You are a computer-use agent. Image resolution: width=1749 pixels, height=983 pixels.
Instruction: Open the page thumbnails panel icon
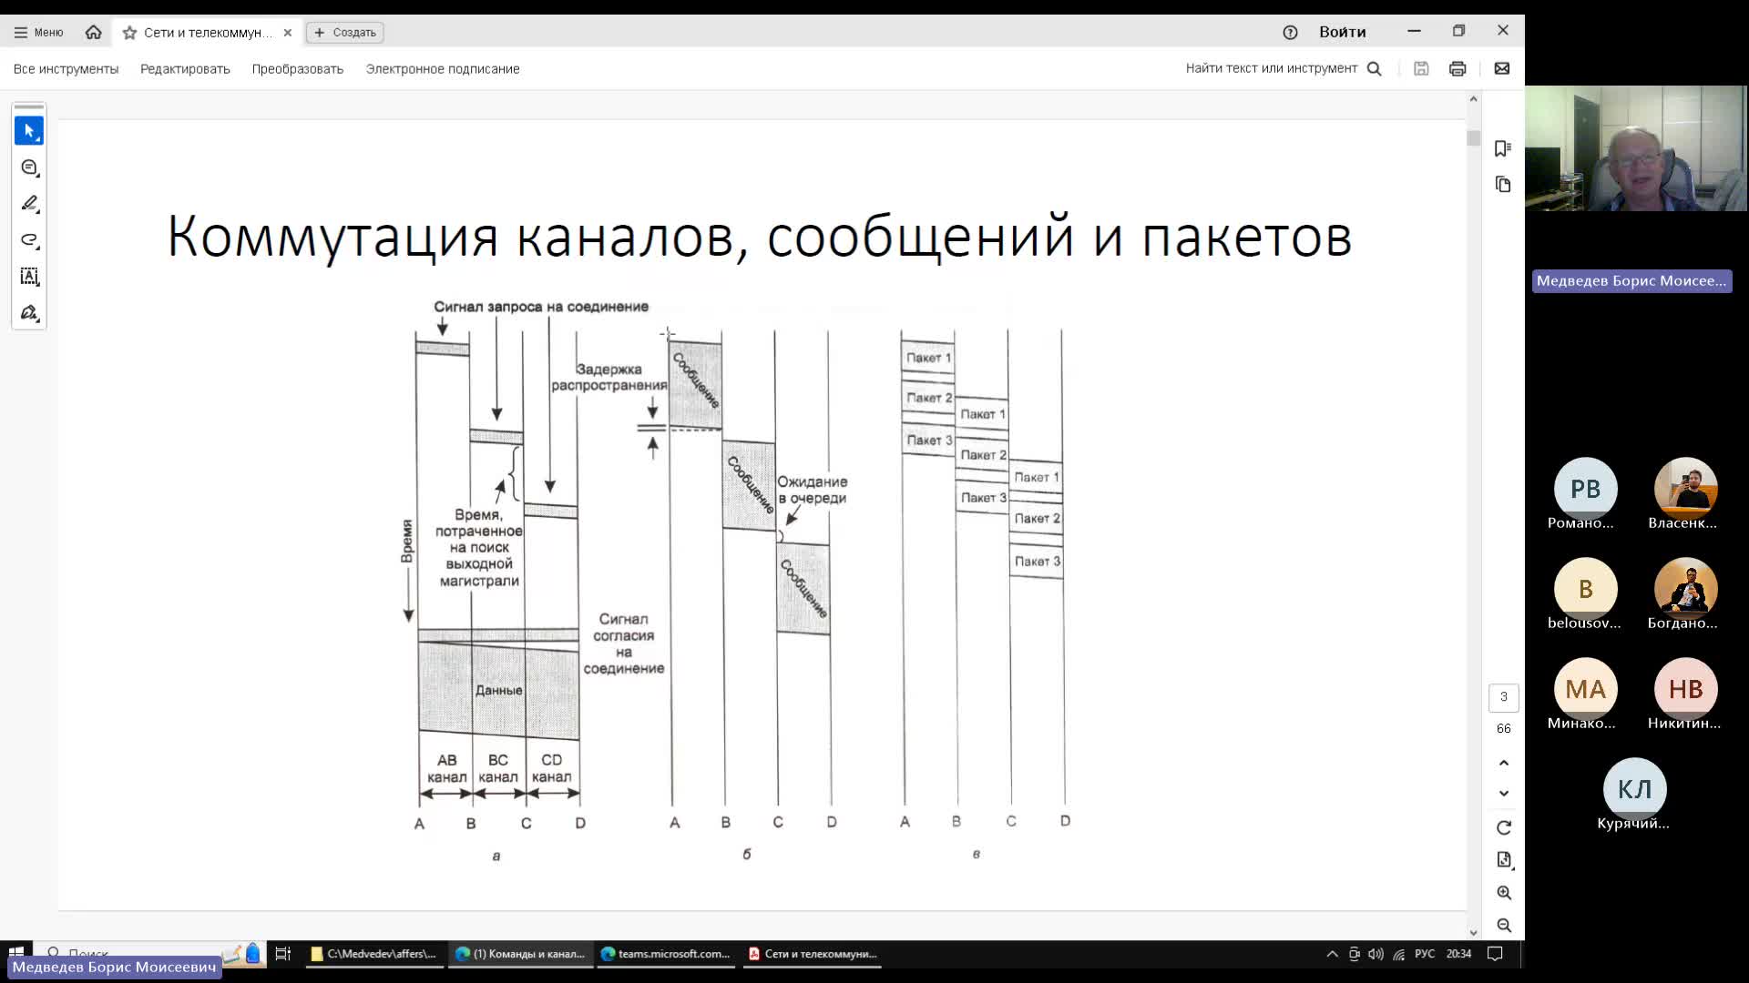[1503, 185]
